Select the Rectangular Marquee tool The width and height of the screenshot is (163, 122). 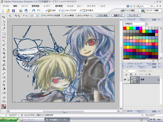tap(4, 33)
